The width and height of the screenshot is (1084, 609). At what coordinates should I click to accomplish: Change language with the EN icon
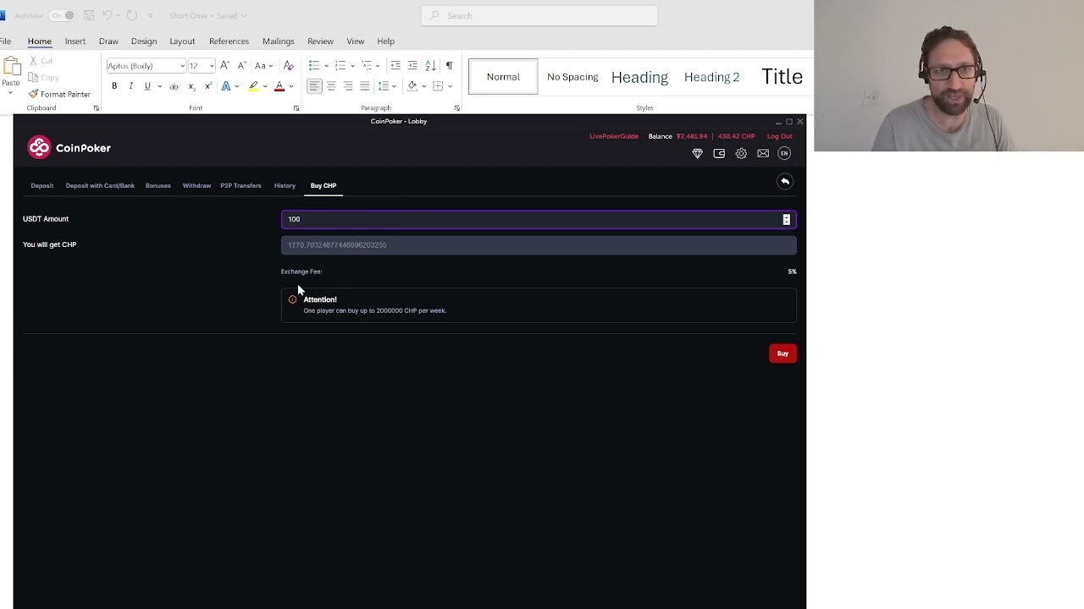(x=784, y=154)
